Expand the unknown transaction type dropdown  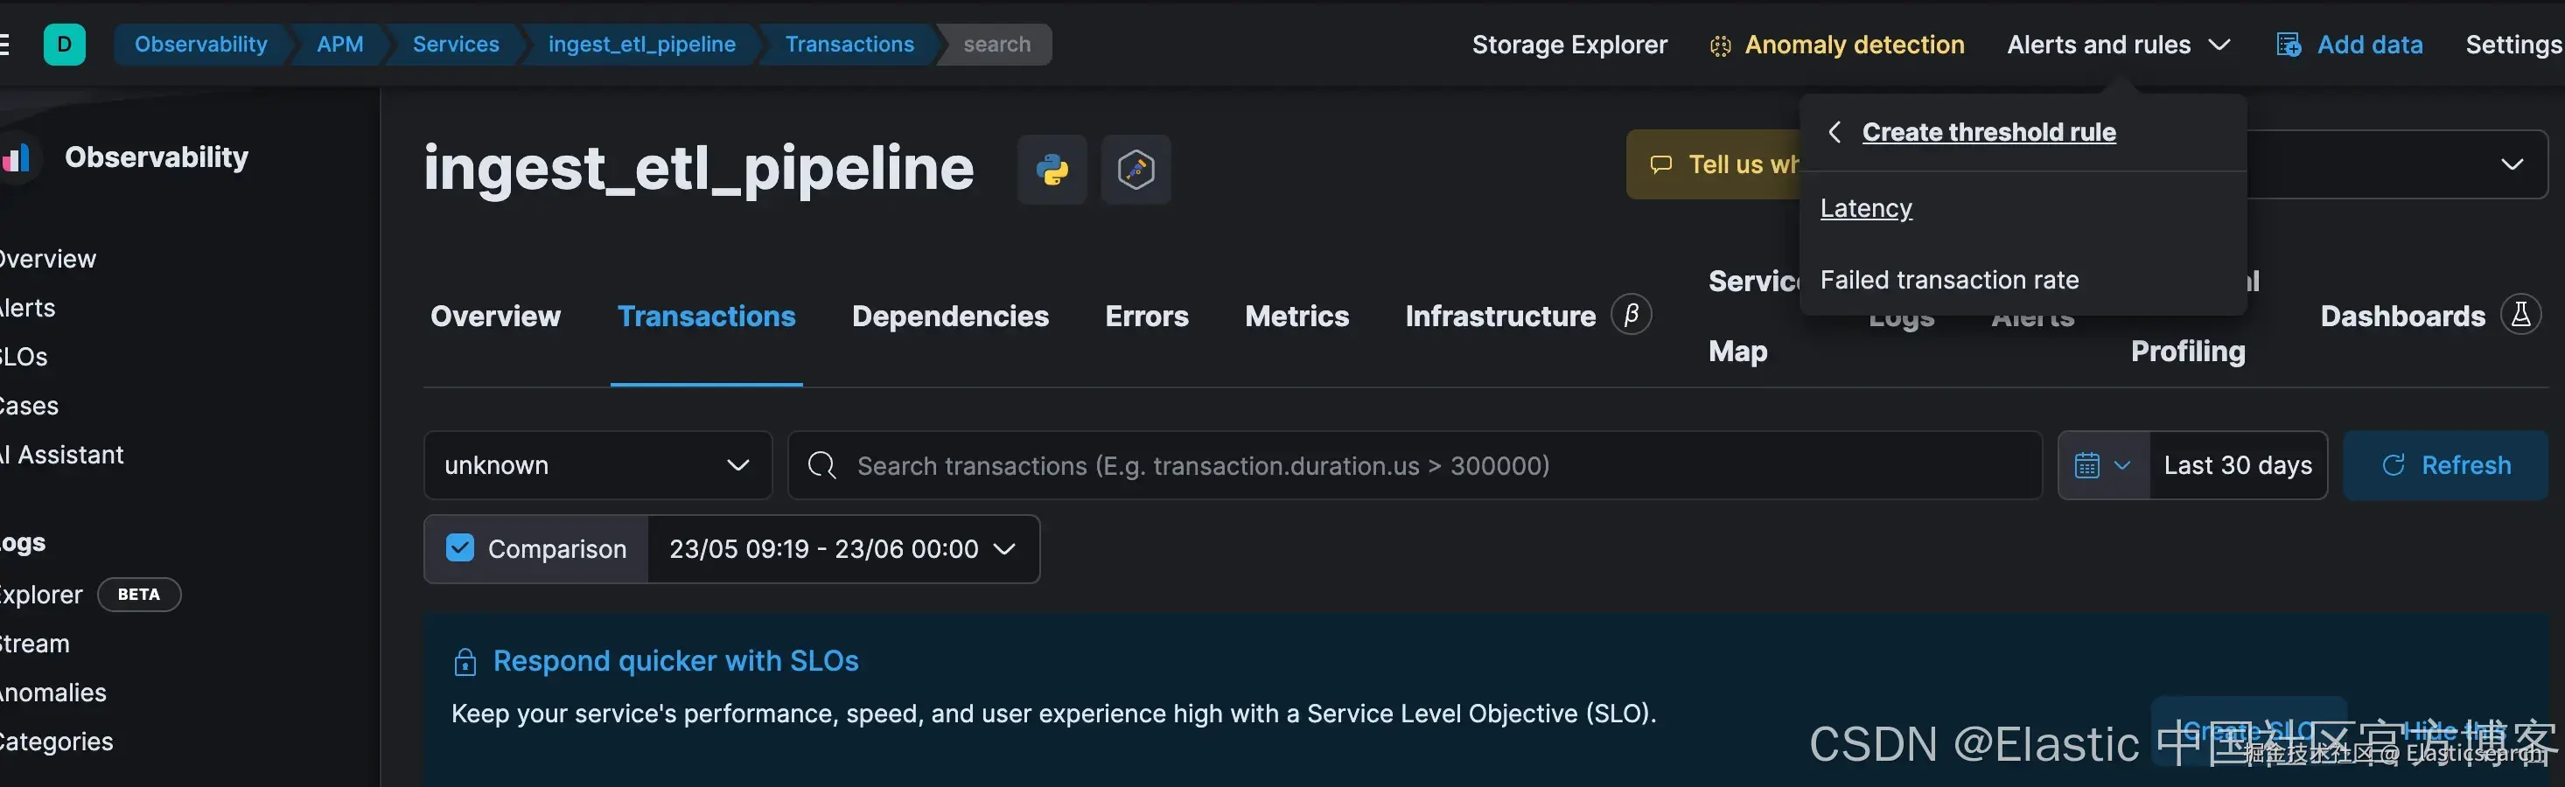coord(598,465)
